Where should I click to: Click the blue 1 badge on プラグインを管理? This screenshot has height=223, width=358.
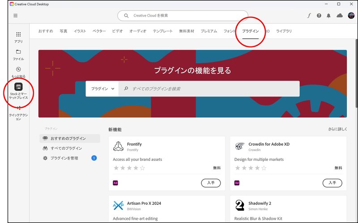(94, 158)
